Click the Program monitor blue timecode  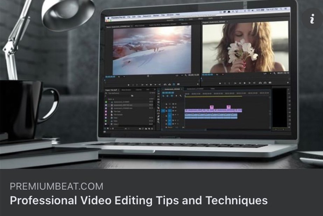point(208,75)
